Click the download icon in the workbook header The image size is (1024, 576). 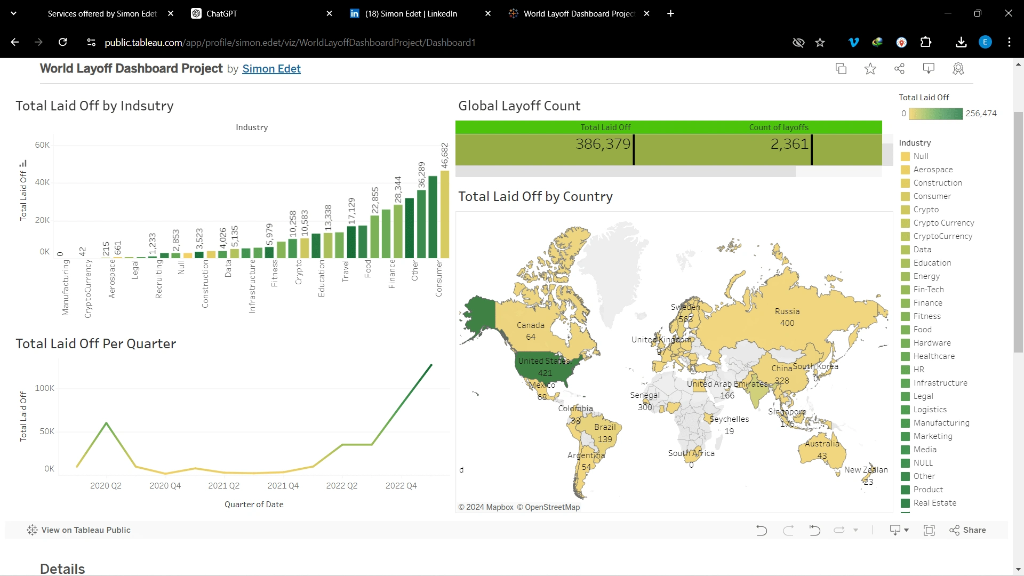929,69
